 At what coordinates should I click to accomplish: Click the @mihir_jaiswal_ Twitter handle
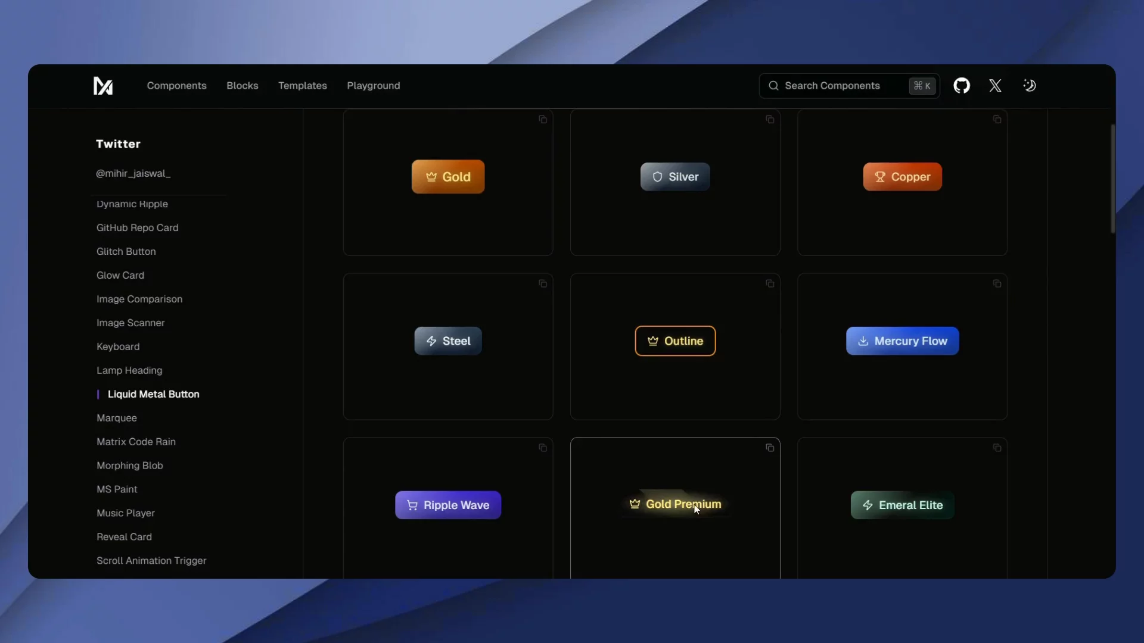point(133,173)
